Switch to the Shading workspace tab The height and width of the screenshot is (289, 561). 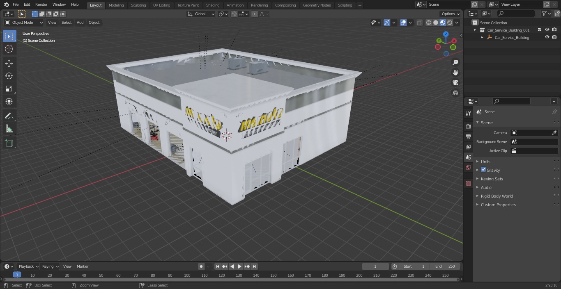click(213, 5)
